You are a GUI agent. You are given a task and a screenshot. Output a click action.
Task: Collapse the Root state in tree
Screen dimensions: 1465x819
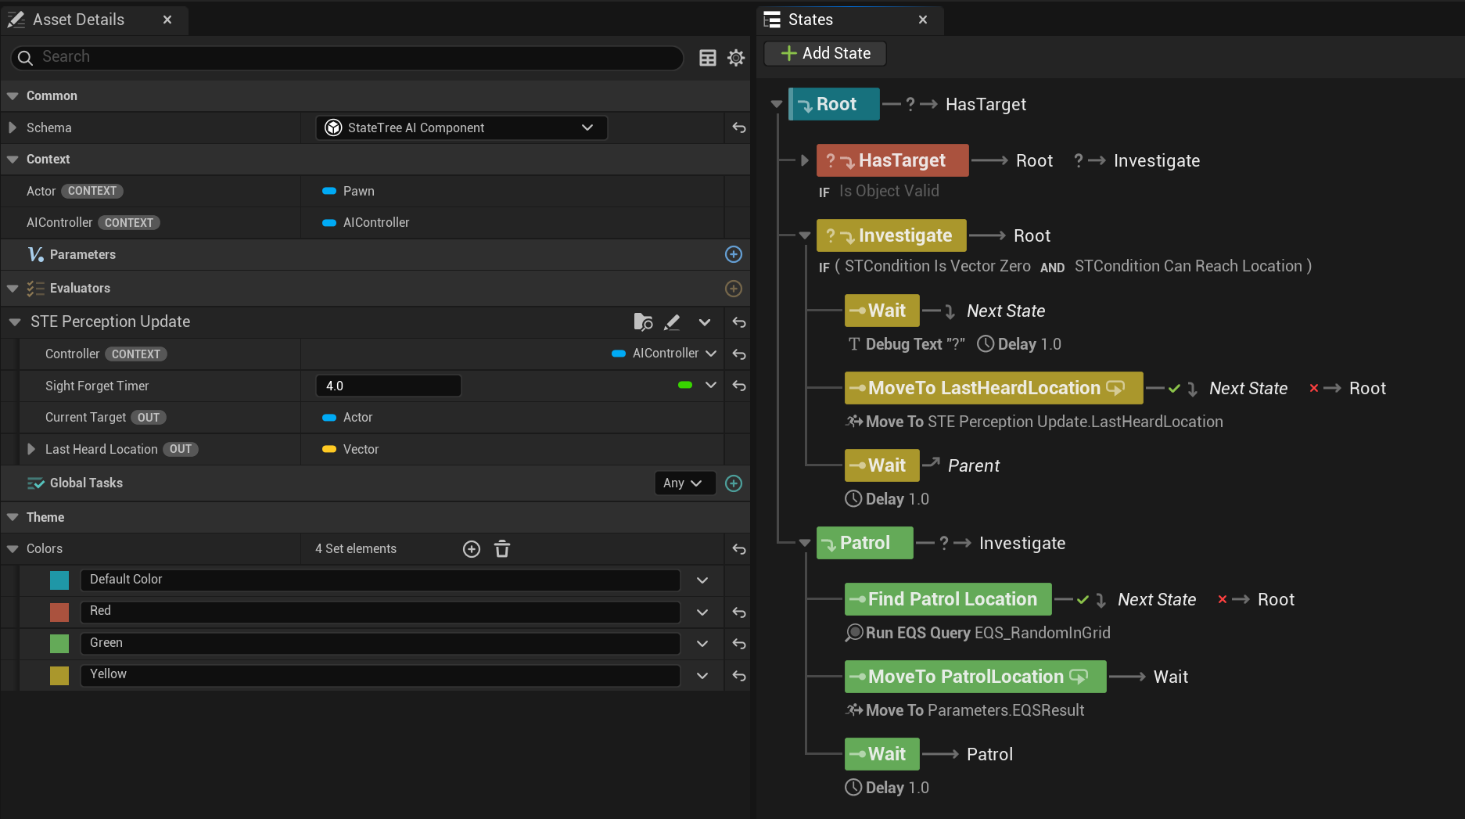[x=777, y=104]
